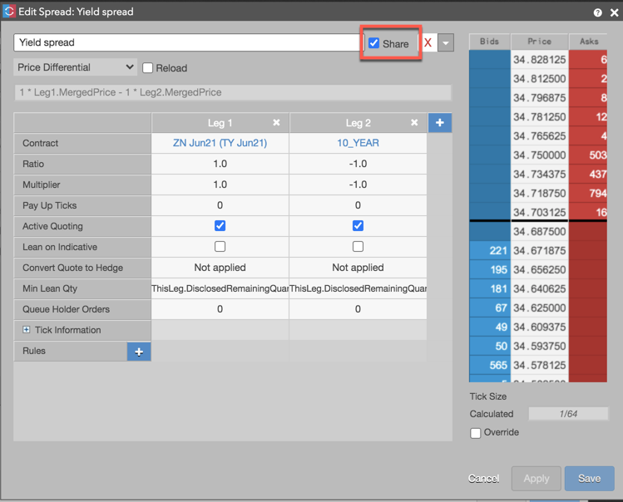Image resolution: width=623 pixels, height=502 pixels.
Task: Select Leg 2 Queue Holder Orders value
Action: (358, 309)
